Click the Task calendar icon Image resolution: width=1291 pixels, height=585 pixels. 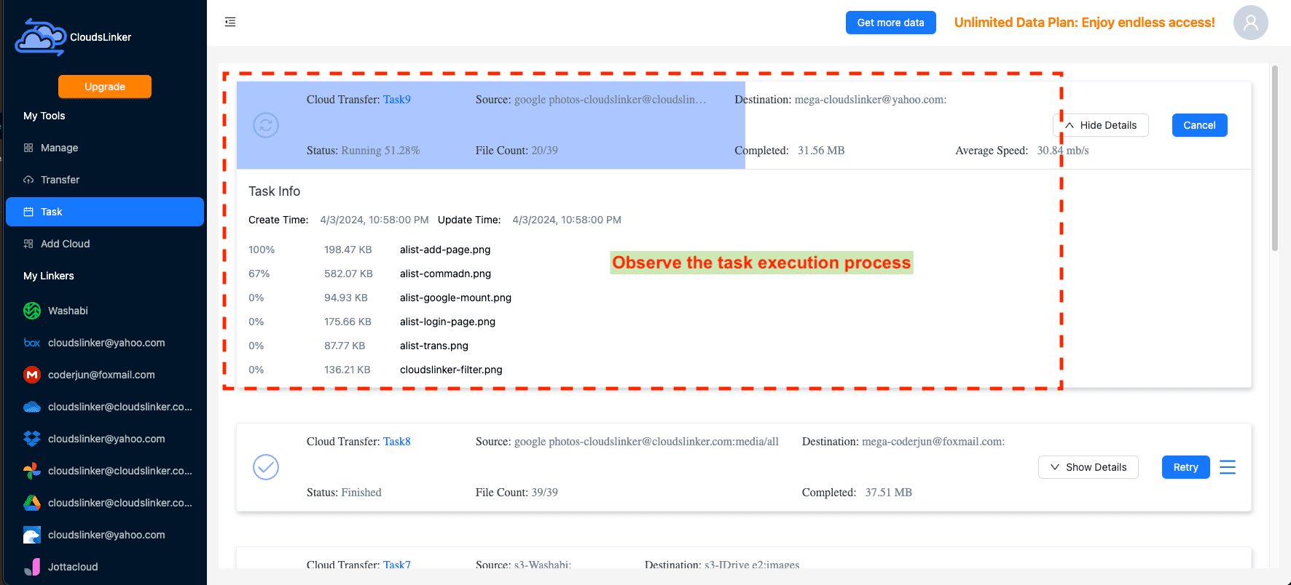point(28,212)
